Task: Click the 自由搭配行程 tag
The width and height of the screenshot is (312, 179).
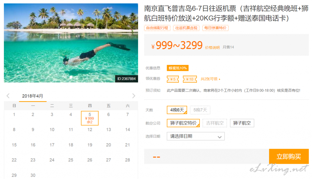Action: coord(157,28)
